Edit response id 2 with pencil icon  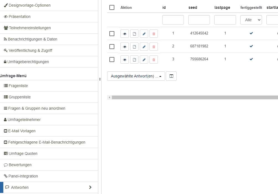point(144,47)
